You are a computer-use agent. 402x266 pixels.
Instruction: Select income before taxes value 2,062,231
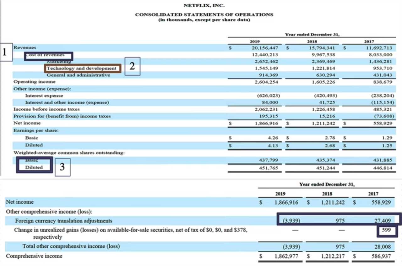(x=266, y=109)
